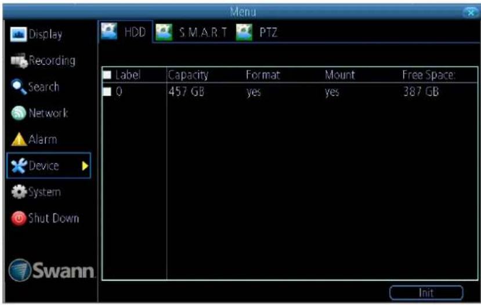The height and width of the screenshot is (305, 481).
Task: Click the drive label 0 cell
Action: coord(119,92)
